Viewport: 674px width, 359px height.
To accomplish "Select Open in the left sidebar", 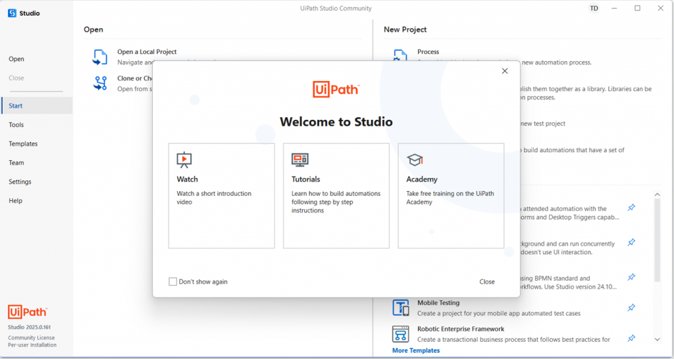I will (x=16, y=59).
